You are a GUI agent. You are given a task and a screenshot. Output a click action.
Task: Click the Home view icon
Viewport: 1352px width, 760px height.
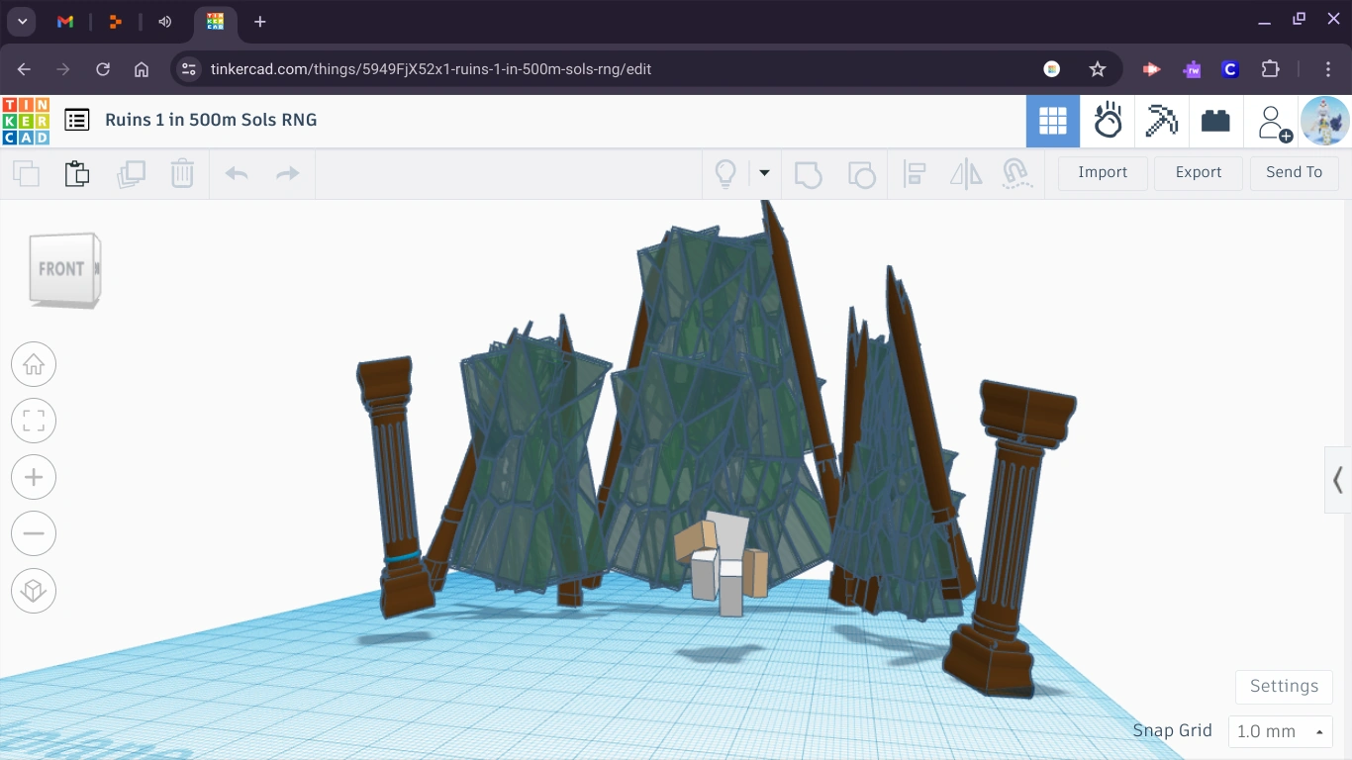pyautogui.click(x=34, y=364)
